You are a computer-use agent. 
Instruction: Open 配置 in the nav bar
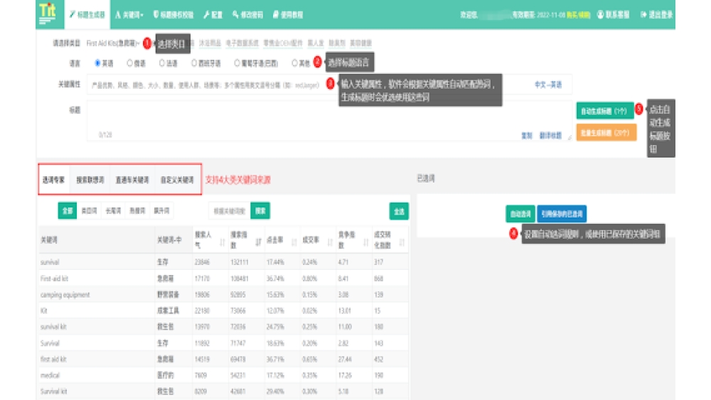(x=213, y=14)
